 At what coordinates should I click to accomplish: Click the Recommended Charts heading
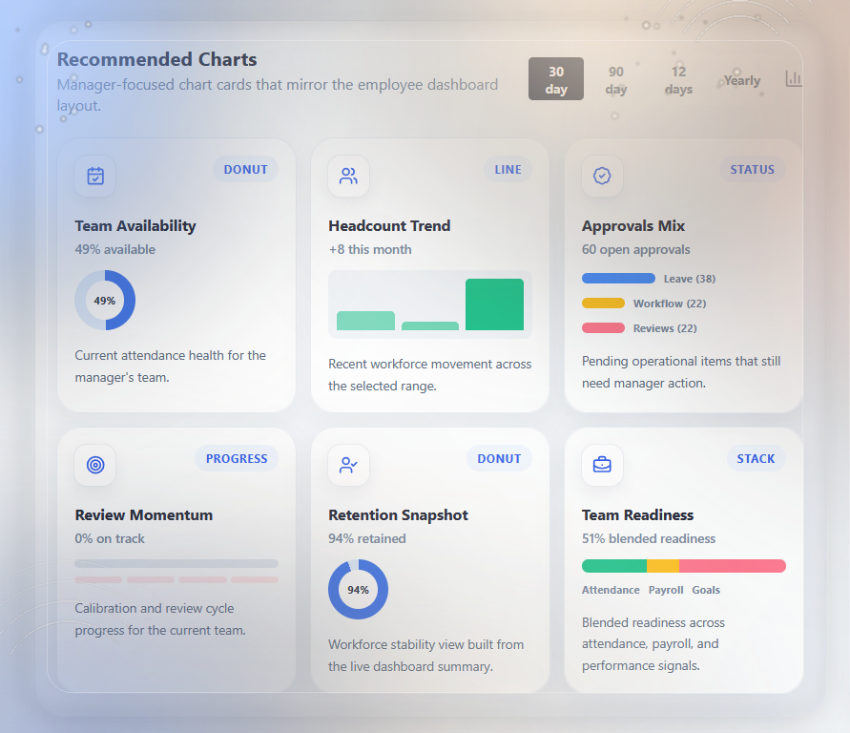[x=157, y=59]
